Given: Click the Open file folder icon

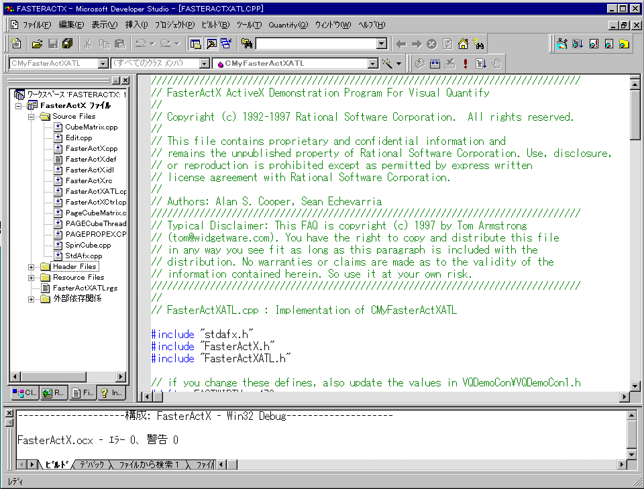Looking at the screenshot, I should pos(38,44).
